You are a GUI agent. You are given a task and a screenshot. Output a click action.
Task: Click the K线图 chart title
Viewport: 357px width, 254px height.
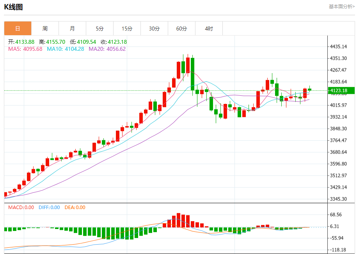[x=13, y=7]
